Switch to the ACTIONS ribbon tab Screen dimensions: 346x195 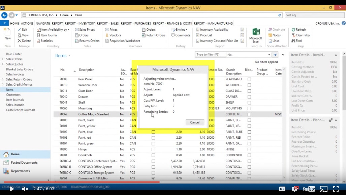(x=27, y=23)
